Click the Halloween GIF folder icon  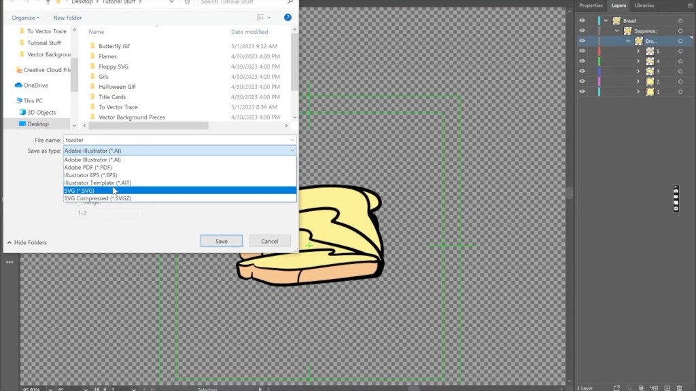click(x=92, y=86)
